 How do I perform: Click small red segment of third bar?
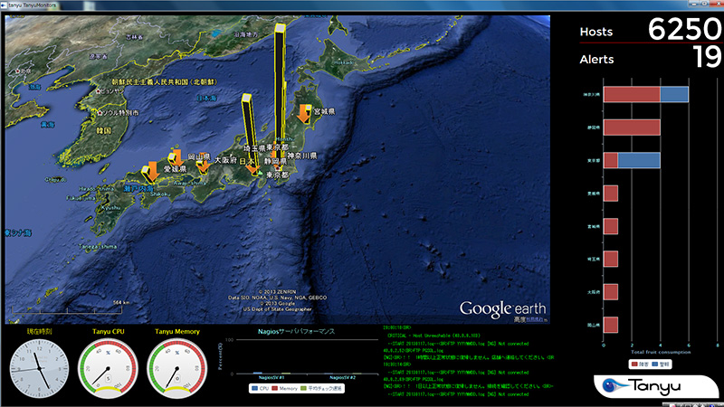(610, 160)
